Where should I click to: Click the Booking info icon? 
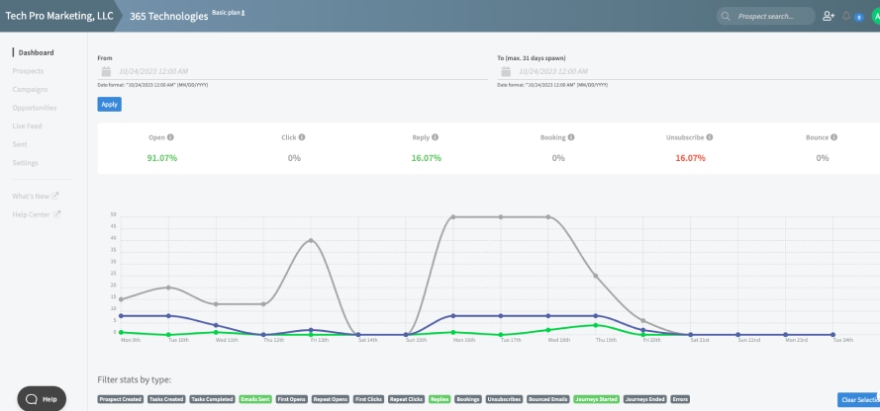(571, 137)
